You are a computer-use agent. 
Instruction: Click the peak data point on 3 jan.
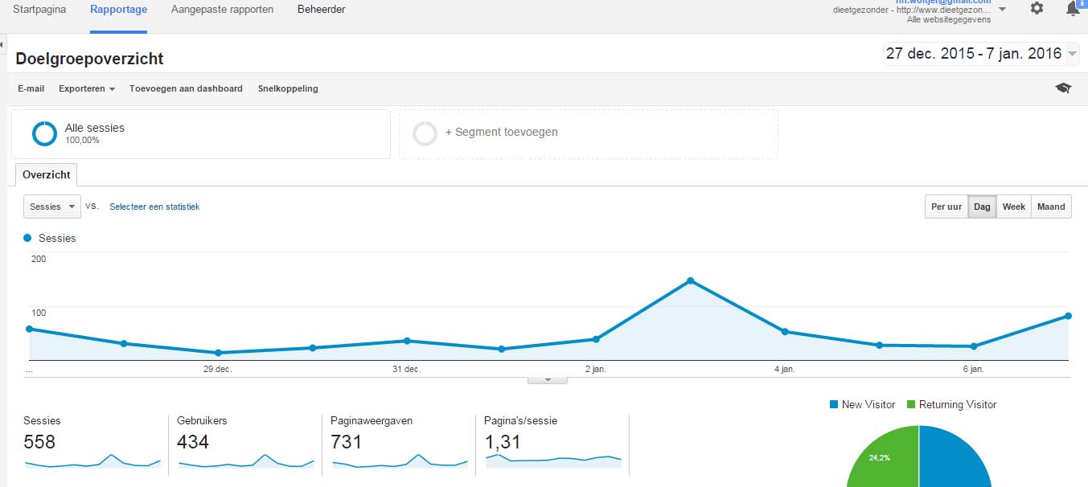point(690,280)
